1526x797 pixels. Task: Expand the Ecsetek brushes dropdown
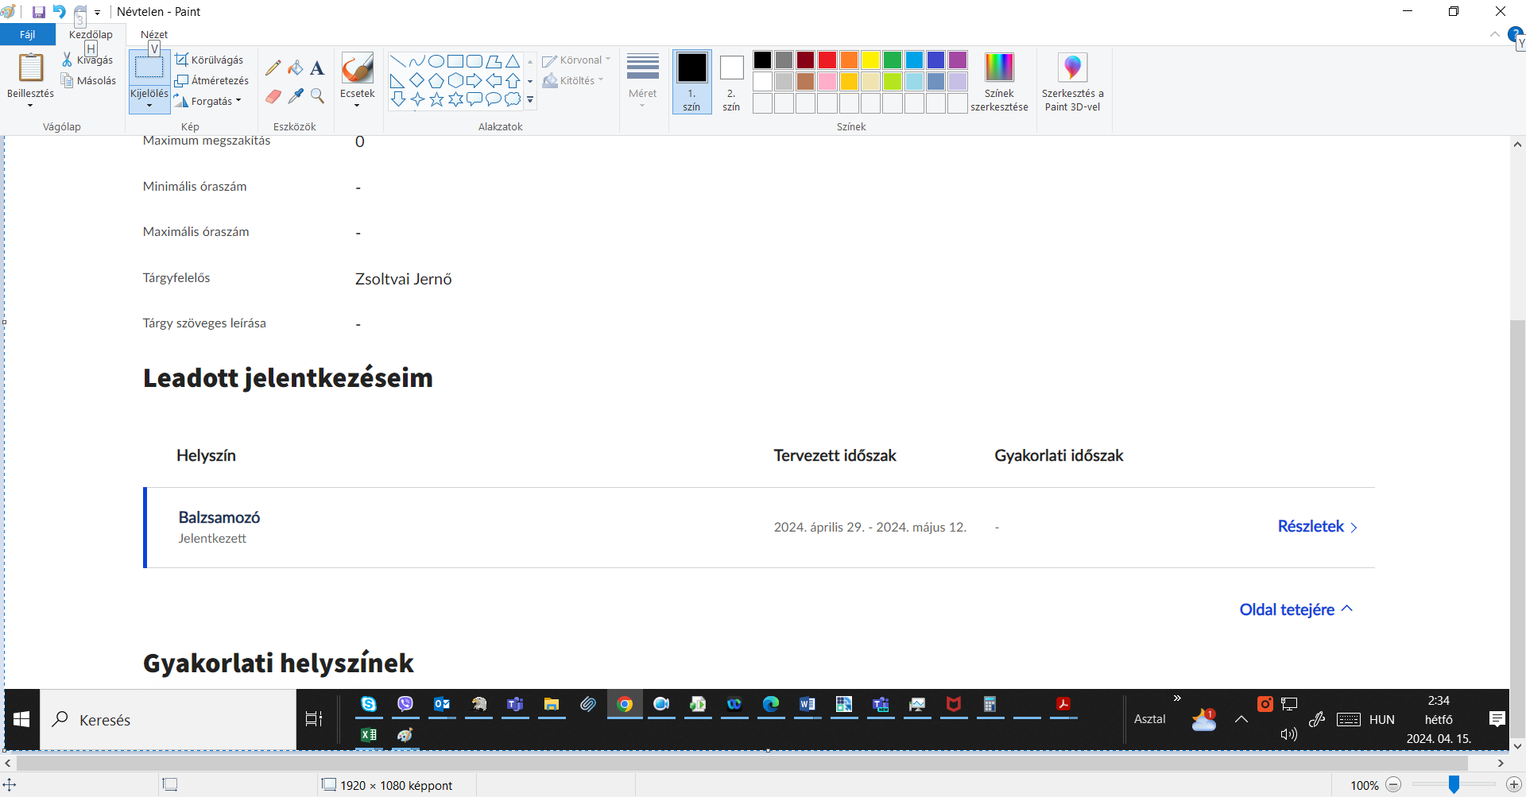click(357, 104)
